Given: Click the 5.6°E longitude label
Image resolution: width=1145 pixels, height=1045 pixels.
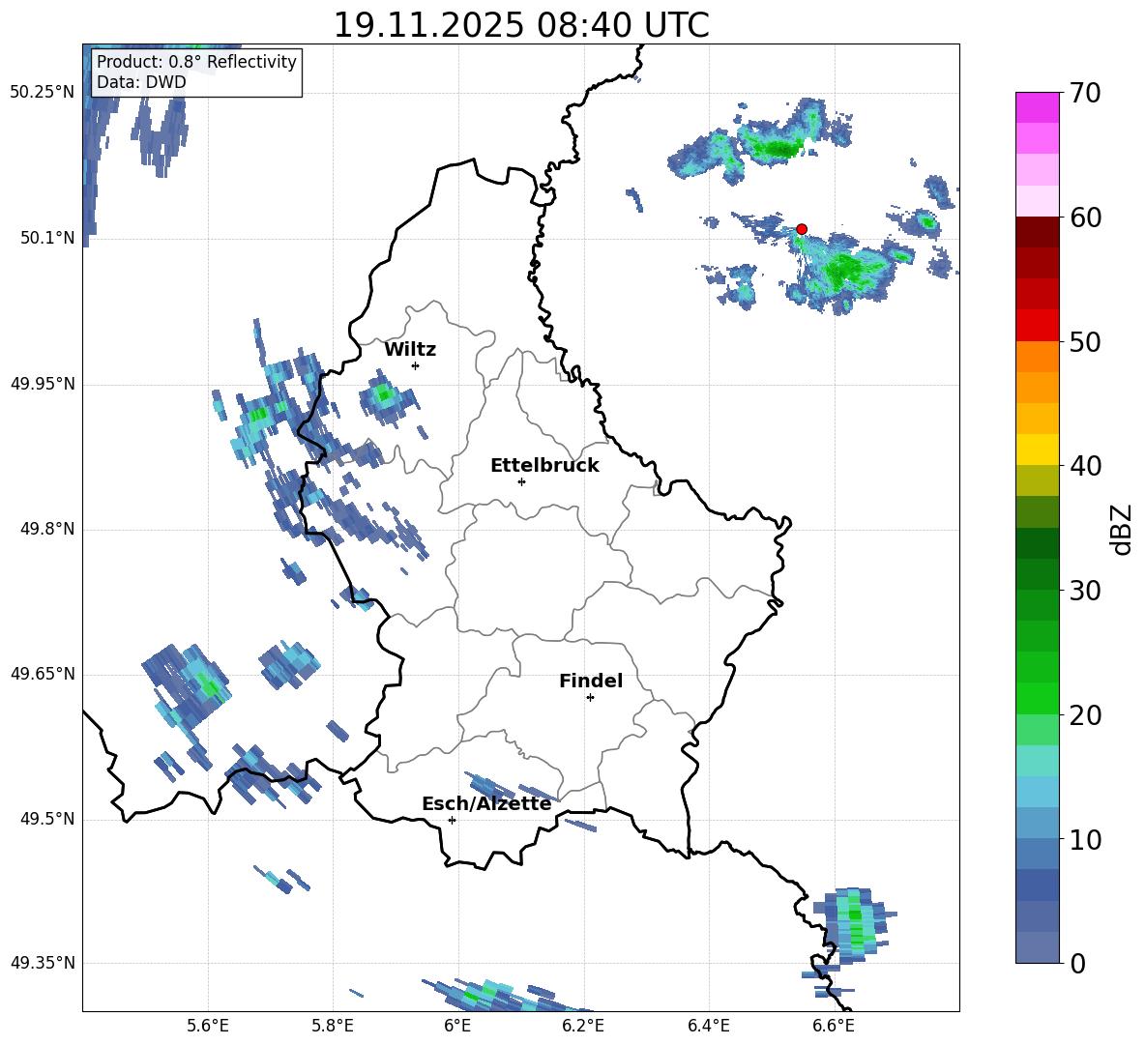Looking at the screenshot, I should (208, 1026).
